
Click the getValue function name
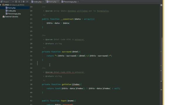pos(67,84)
